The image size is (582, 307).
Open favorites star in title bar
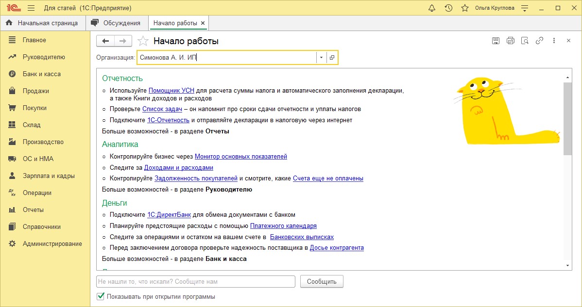coord(465,8)
